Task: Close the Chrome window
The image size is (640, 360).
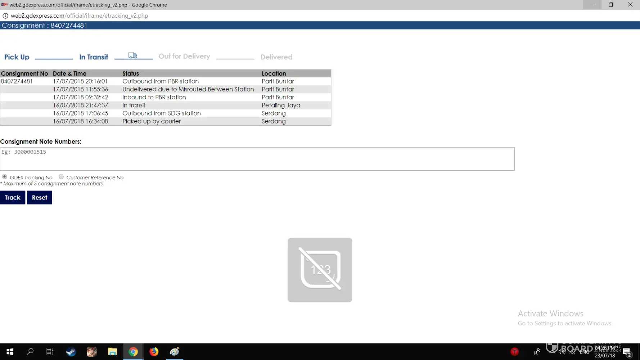Action: 630,5
